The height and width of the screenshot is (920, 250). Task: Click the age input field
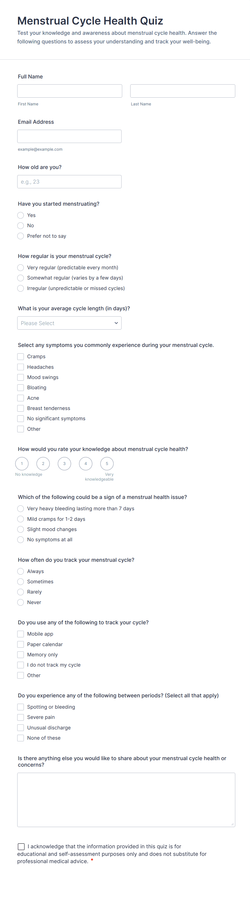(x=69, y=182)
